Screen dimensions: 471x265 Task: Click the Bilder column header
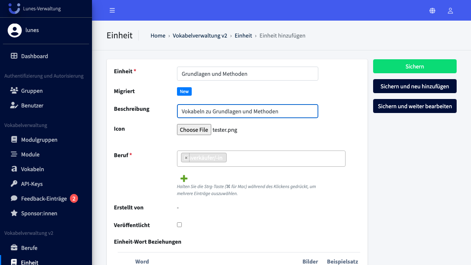click(x=310, y=261)
